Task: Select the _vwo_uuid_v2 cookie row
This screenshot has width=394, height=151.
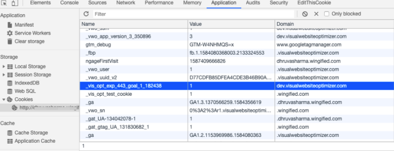Action: (x=237, y=78)
